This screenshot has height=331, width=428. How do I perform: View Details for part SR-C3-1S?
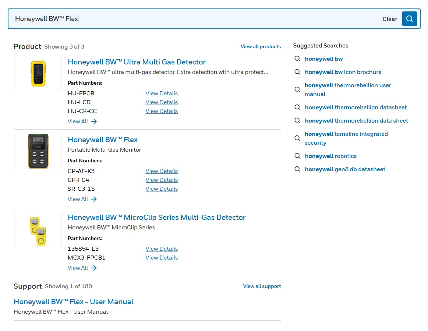pyautogui.click(x=162, y=189)
